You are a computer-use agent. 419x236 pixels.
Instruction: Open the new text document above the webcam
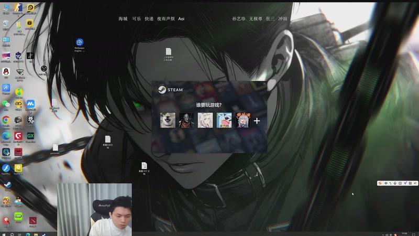pos(108,142)
